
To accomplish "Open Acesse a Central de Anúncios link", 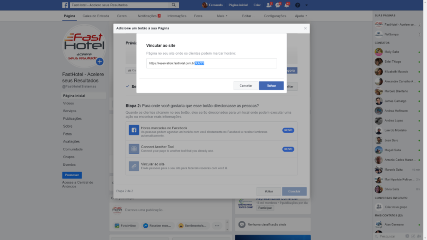I will pyautogui.click(x=78, y=184).
